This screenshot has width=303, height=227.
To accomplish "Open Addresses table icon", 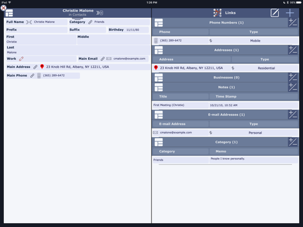I will click(159, 50).
